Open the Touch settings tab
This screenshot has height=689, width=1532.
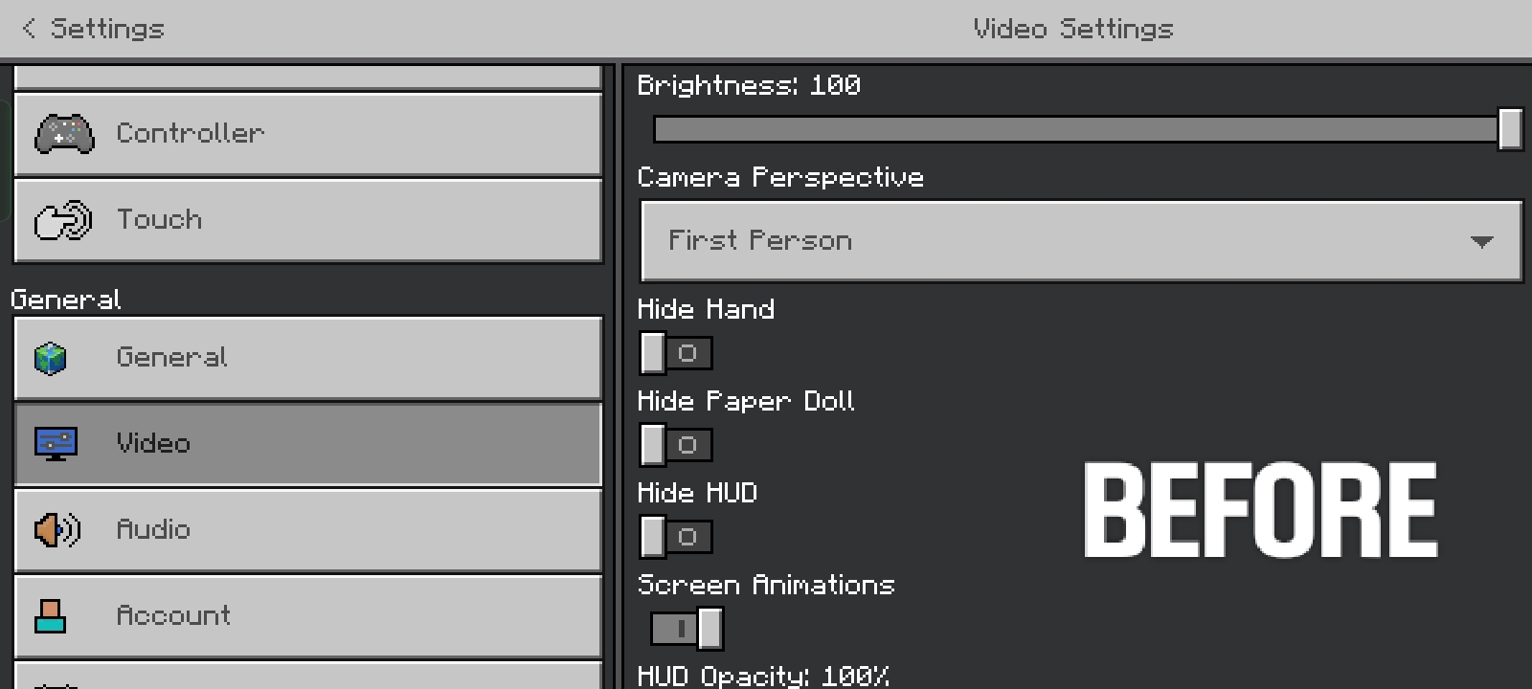(x=308, y=220)
